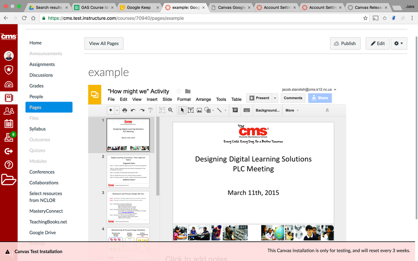The height and width of the screenshot is (261, 418).
Task: Open the More toolbar dropdown
Action: [292, 110]
